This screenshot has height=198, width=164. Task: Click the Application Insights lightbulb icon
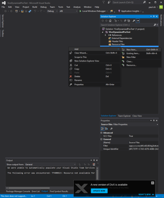coord(119,11)
